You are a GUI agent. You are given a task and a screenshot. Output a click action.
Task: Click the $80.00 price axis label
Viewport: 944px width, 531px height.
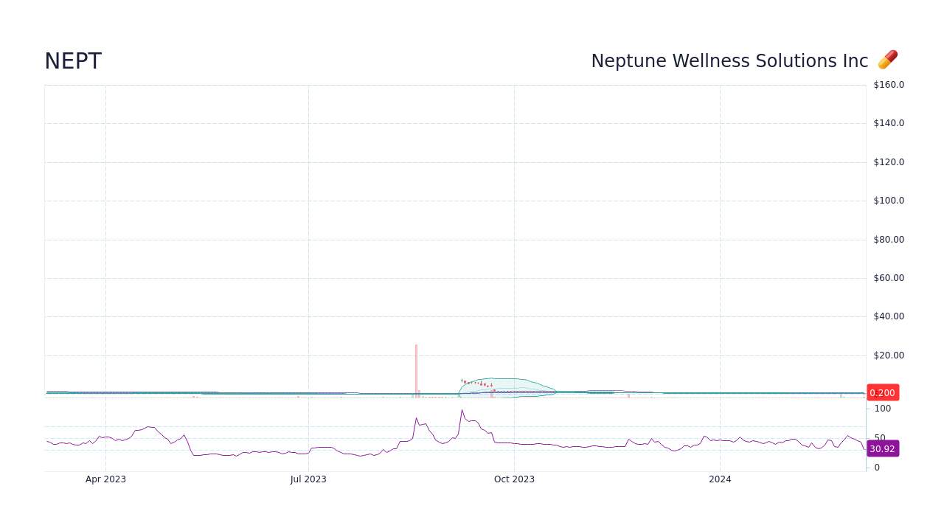889,240
